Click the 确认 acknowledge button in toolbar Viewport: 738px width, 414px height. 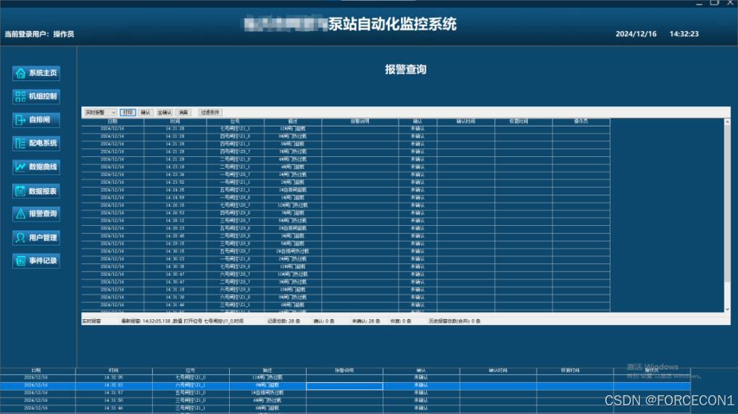tap(146, 112)
